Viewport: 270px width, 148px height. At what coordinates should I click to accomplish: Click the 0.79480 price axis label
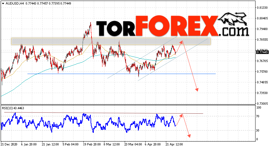click(262, 29)
